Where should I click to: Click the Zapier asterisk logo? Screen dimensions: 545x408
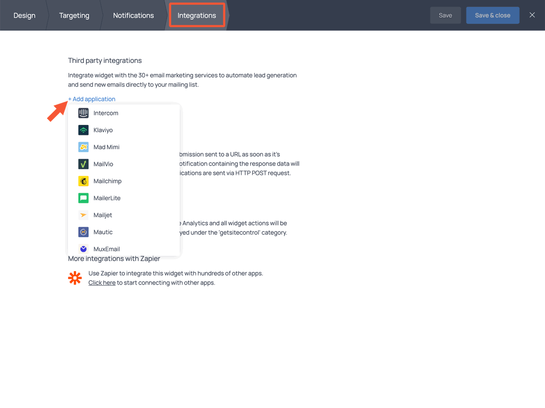75,278
